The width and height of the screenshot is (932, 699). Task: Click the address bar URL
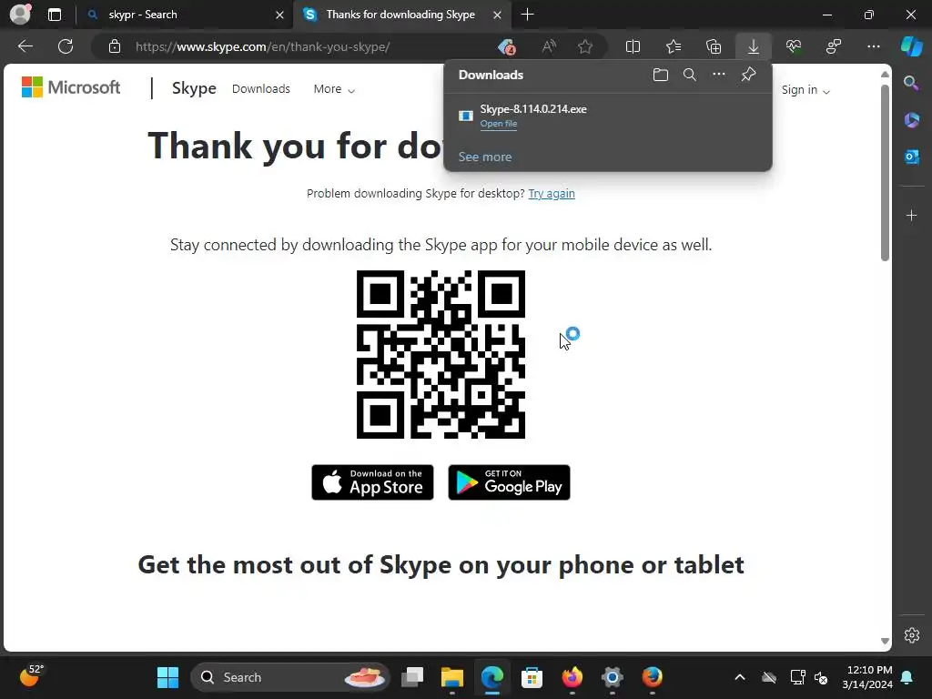point(262,46)
